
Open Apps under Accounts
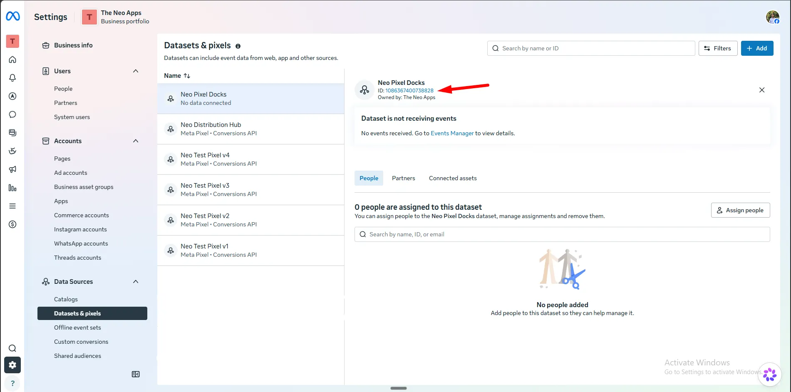pyautogui.click(x=61, y=201)
